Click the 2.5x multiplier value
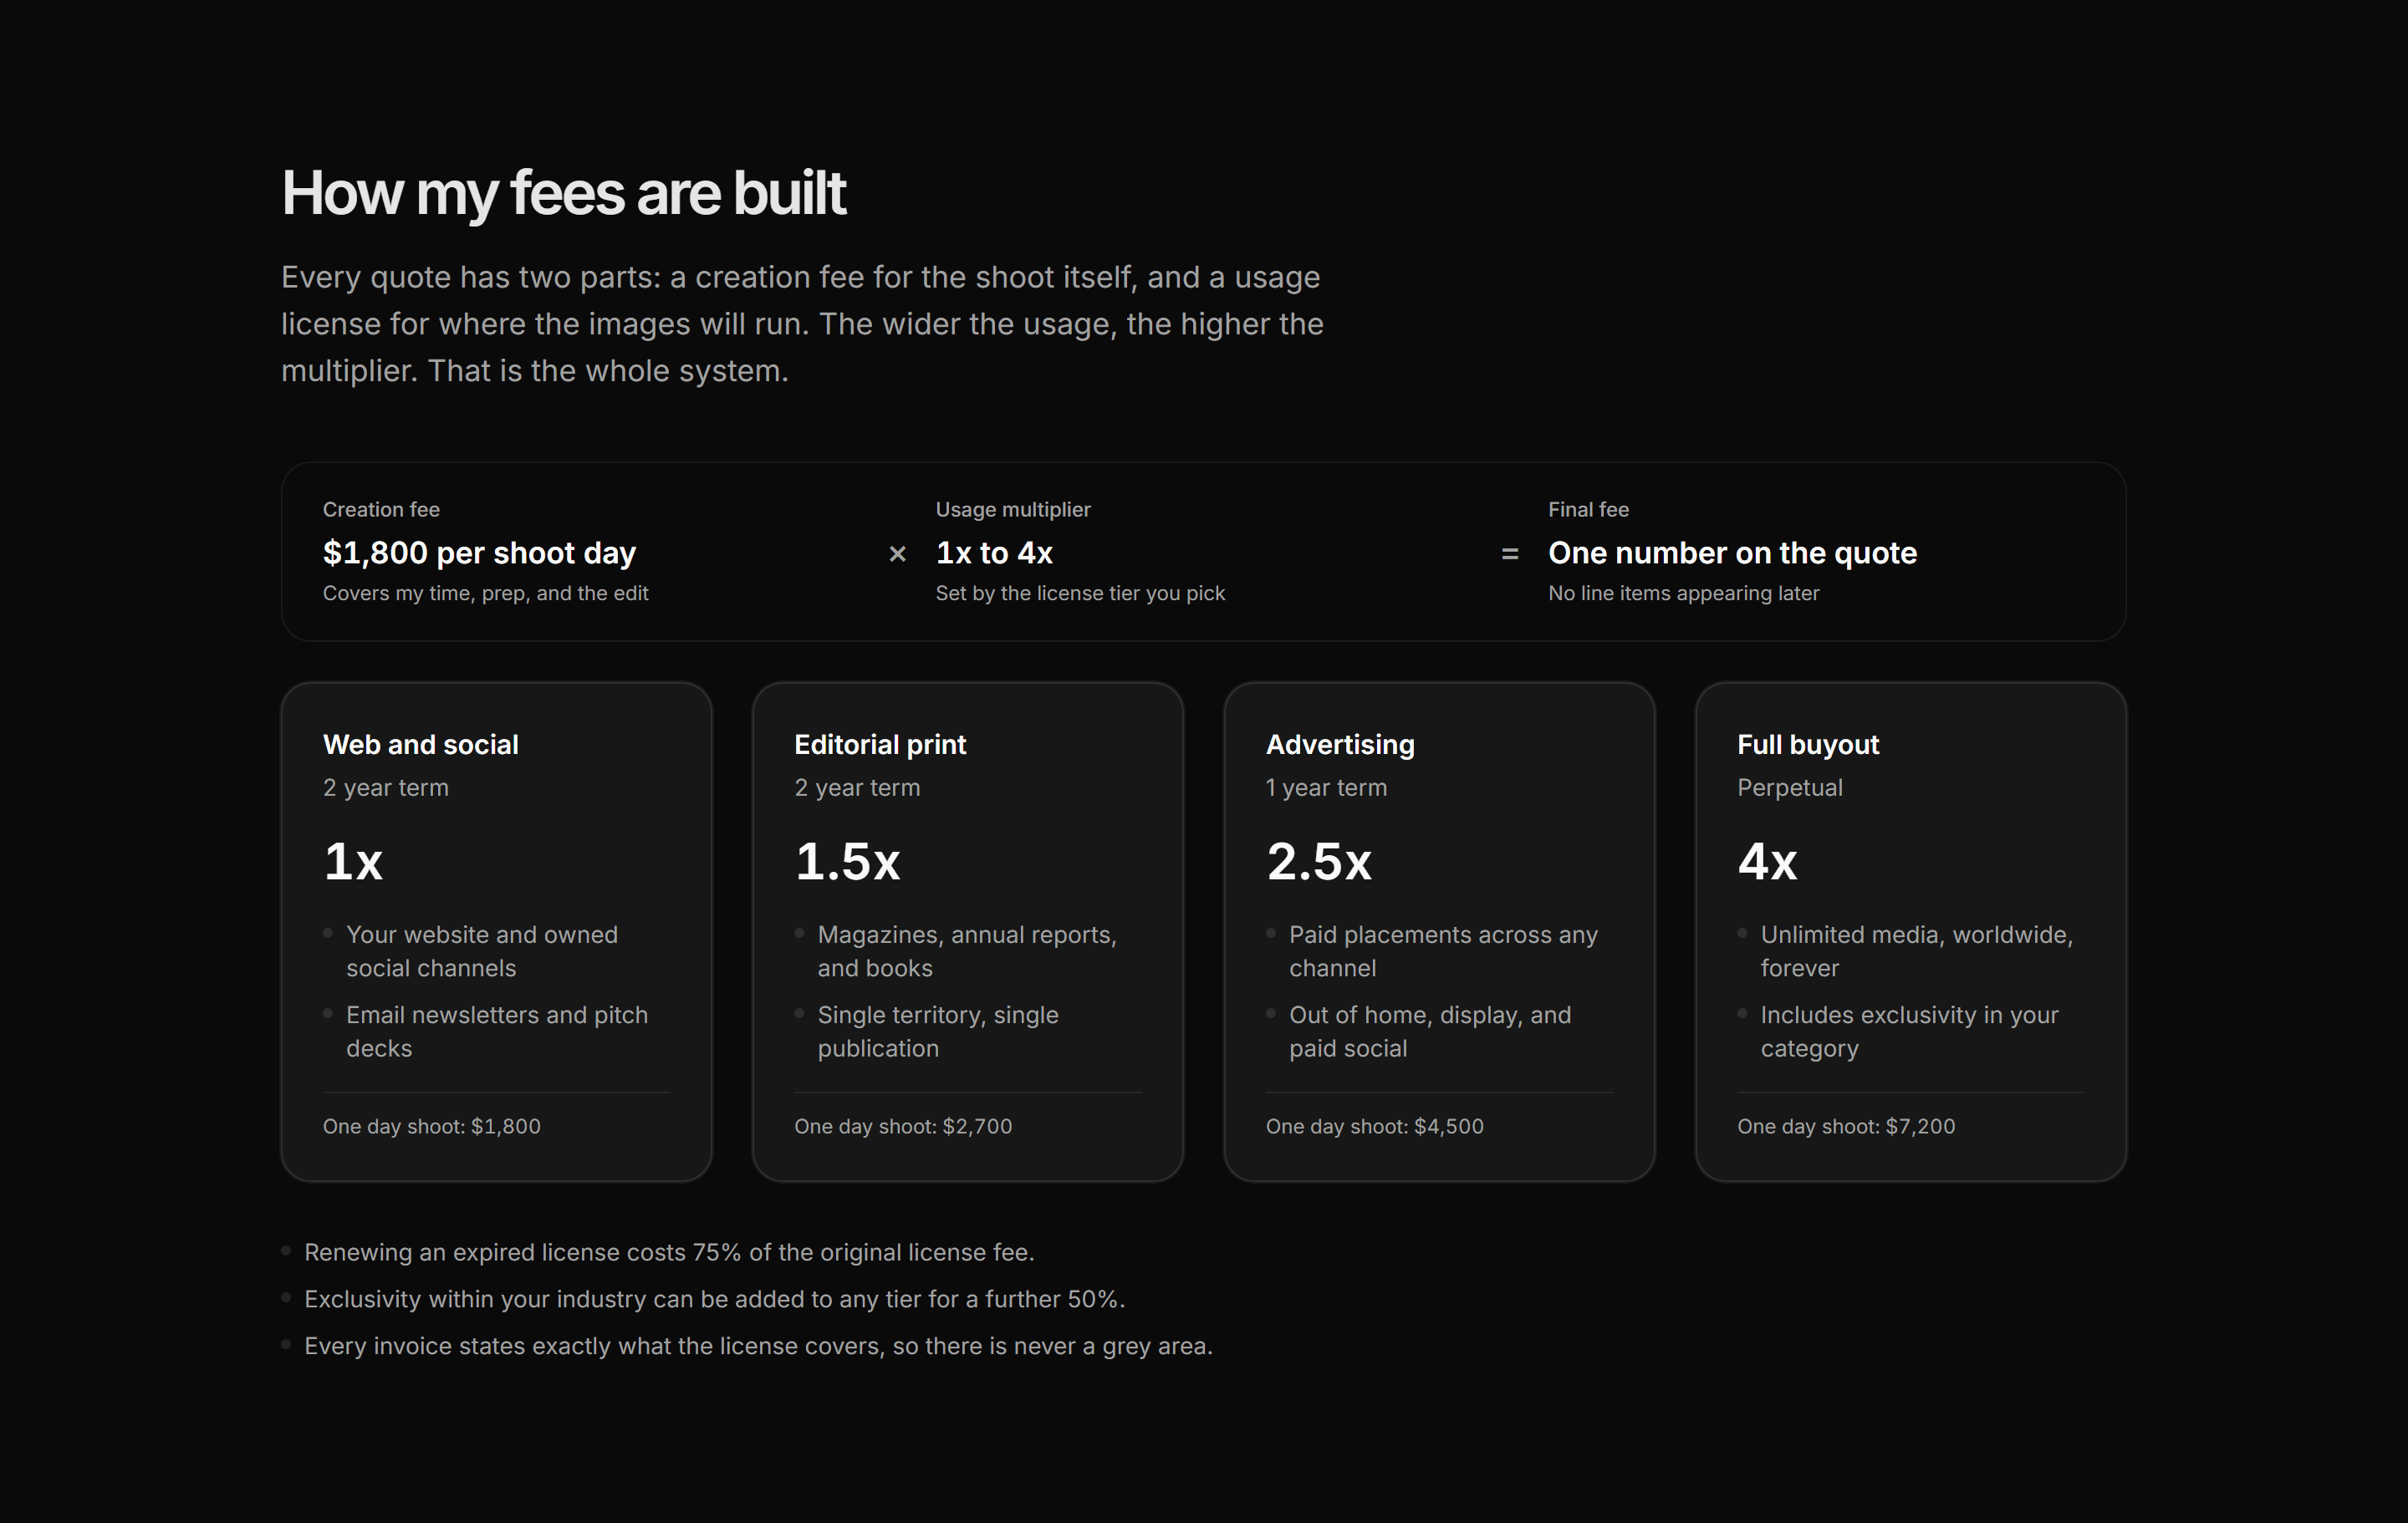This screenshot has height=1523, width=2408. 1319,861
